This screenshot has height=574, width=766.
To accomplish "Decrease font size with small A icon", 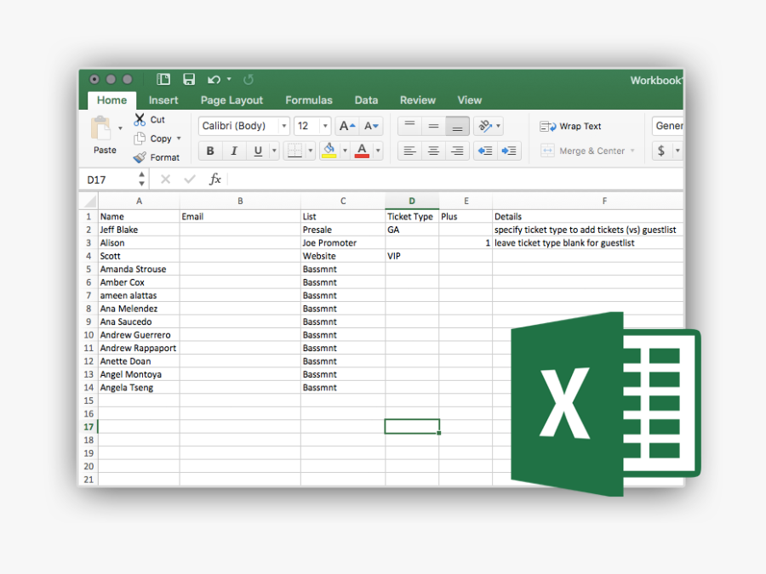I will [x=371, y=126].
